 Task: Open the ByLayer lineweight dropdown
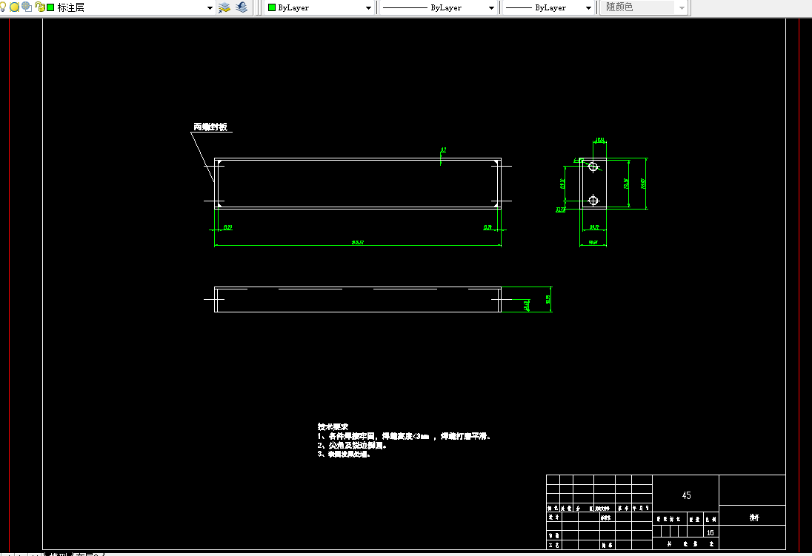click(588, 7)
